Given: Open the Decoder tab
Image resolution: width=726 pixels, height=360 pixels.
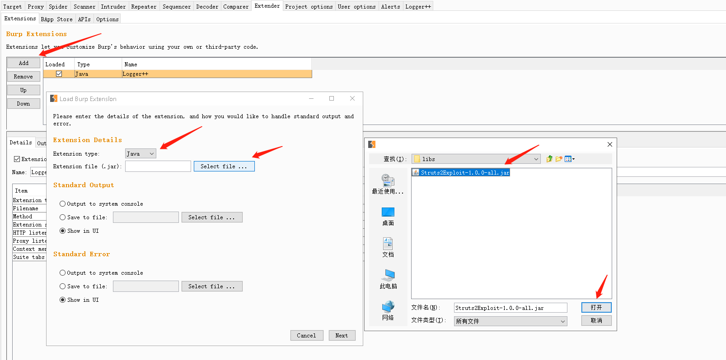Looking at the screenshot, I should coord(207,6).
